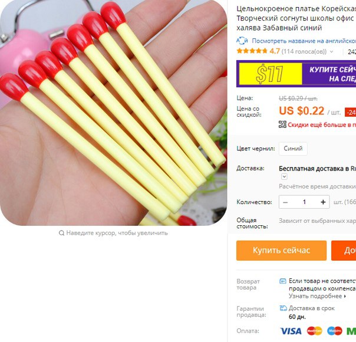Click the return policy icon
This screenshot has width=356, height=342.
pos(283,281)
